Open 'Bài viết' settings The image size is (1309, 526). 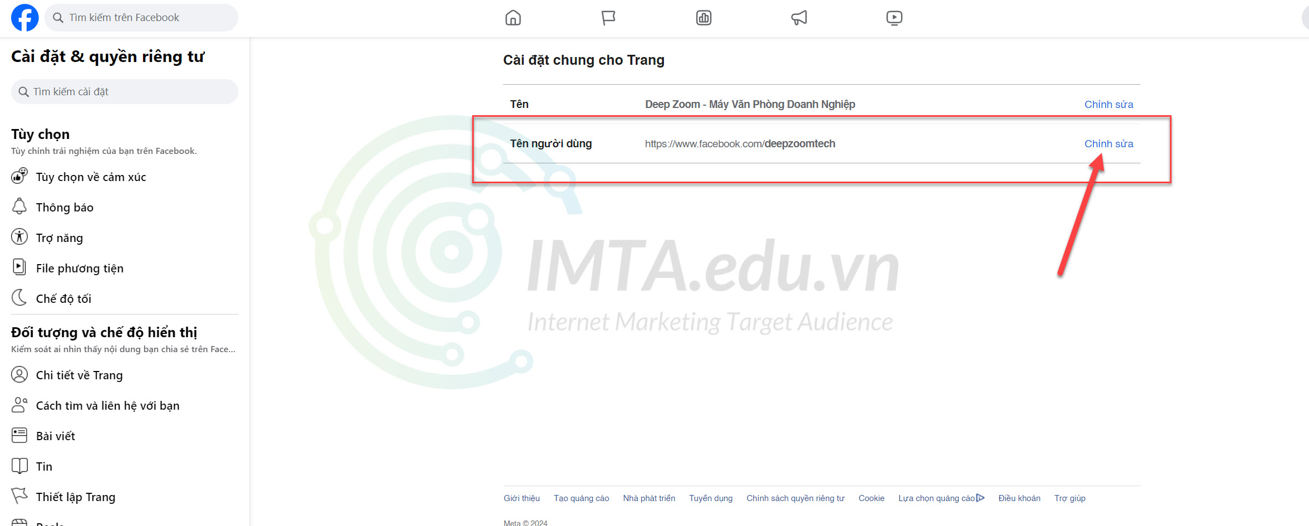55,436
